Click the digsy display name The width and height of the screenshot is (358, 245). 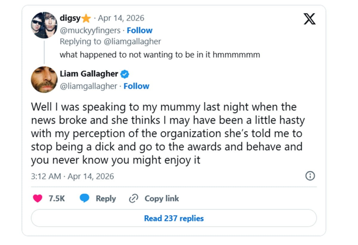click(x=70, y=18)
